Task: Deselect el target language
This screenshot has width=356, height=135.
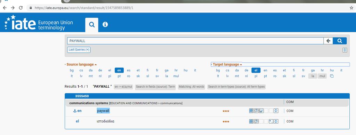Action: pyautogui.click(x=256, y=70)
